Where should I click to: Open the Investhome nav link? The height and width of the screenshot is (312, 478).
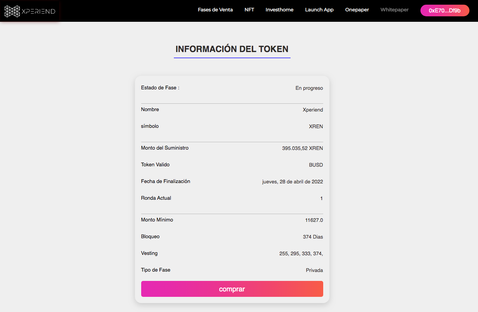pos(279,10)
